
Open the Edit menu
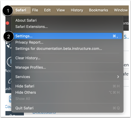tap(47, 10)
